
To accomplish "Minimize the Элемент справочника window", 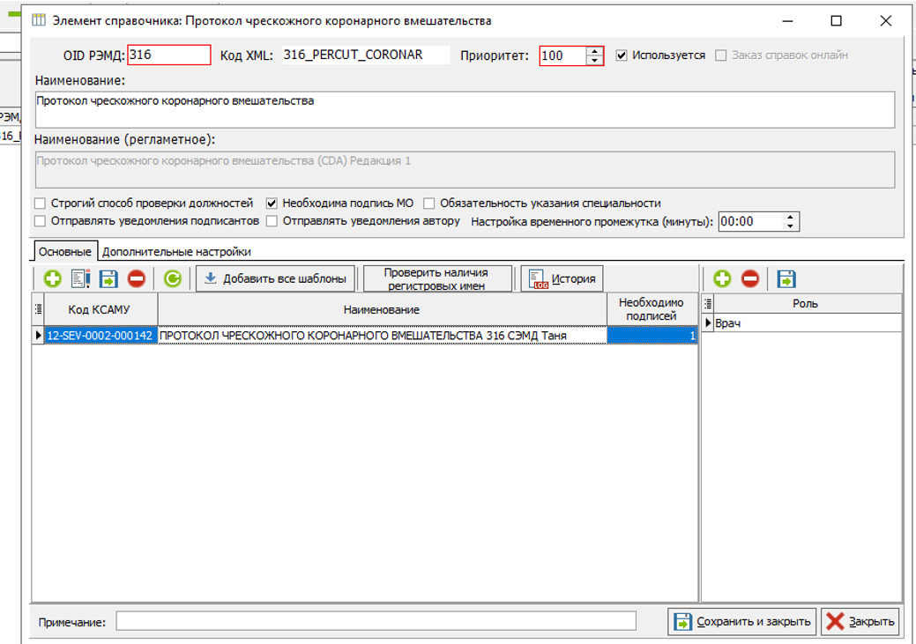I will coord(787,20).
